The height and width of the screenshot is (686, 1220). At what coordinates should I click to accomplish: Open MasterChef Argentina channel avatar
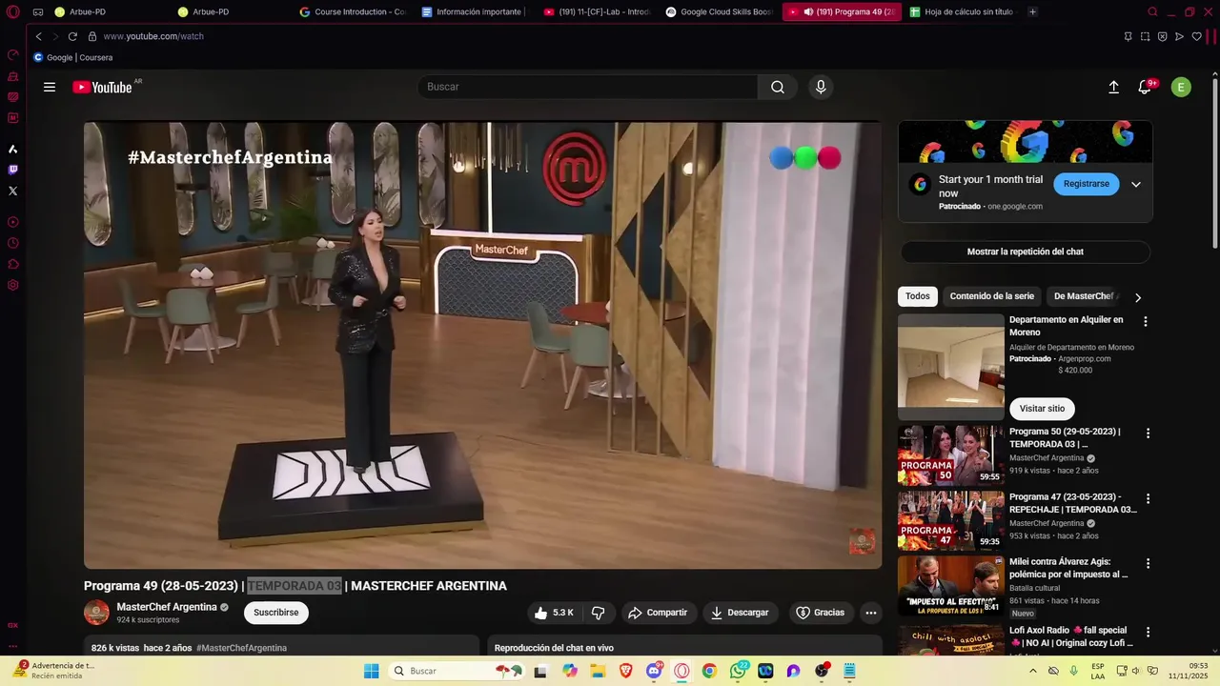96,613
